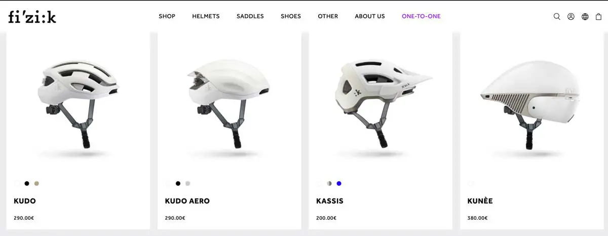The width and height of the screenshot is (608, 236).
Task: Open the HELMETS menu item
Action: (x=206, y=16)
